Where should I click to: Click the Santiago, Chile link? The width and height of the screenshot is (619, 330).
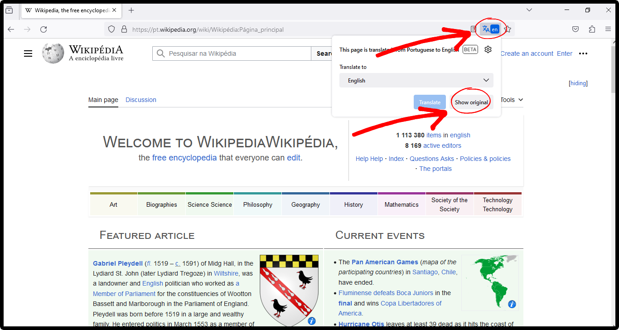click(435, 272)
